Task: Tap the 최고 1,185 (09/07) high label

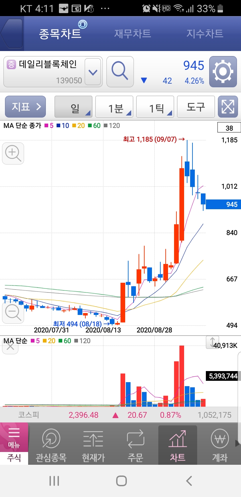Action: point(154,139)
